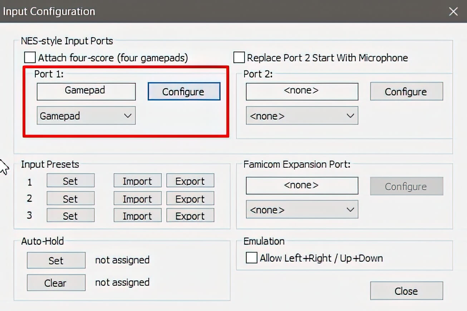Screen dimensions: 467x311
Task: Set Input Preset 3
Action: click(x=70, y=215)
